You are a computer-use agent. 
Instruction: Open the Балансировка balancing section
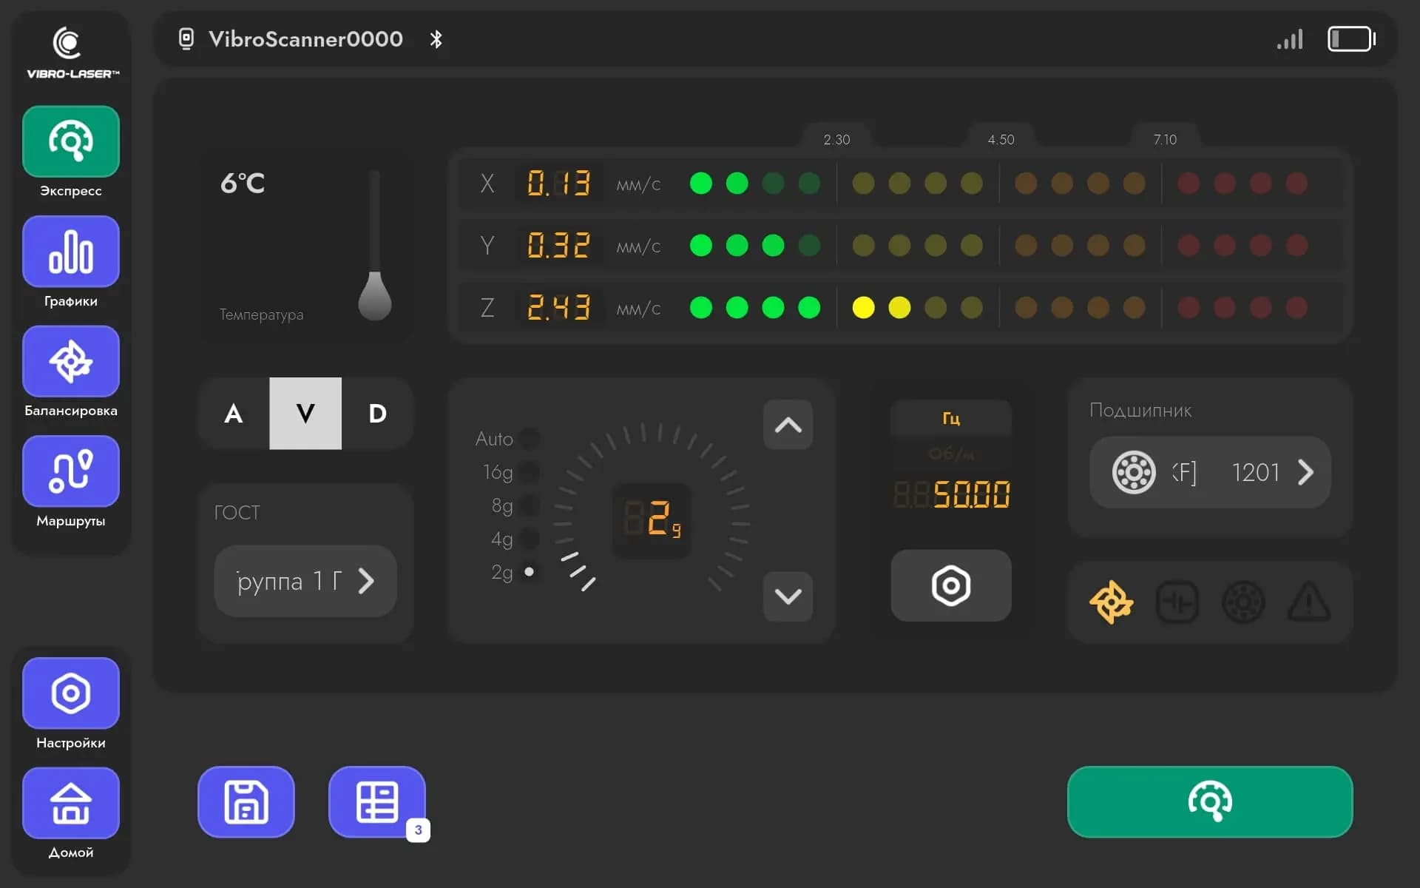pyautogui.click(x=71, y=361)
